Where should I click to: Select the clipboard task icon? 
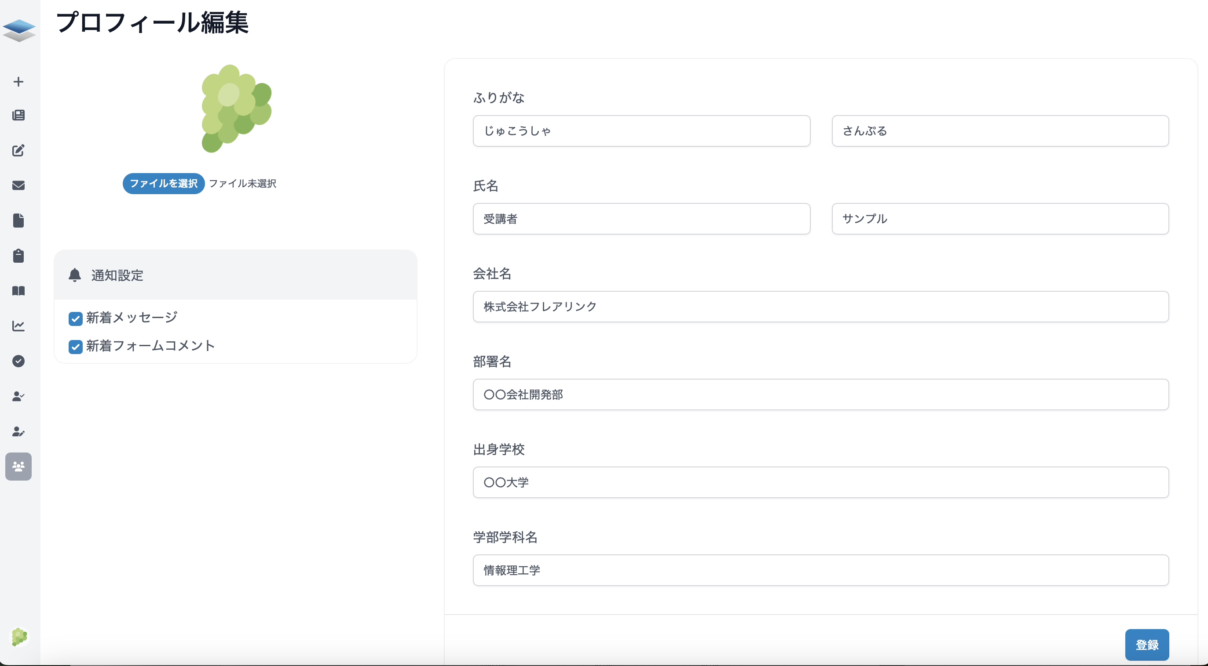pyautogui.click(x=18, y=256)
